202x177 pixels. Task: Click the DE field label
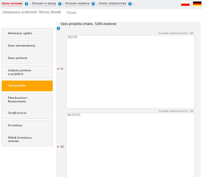pyautogui.click(x=62, y=147)
